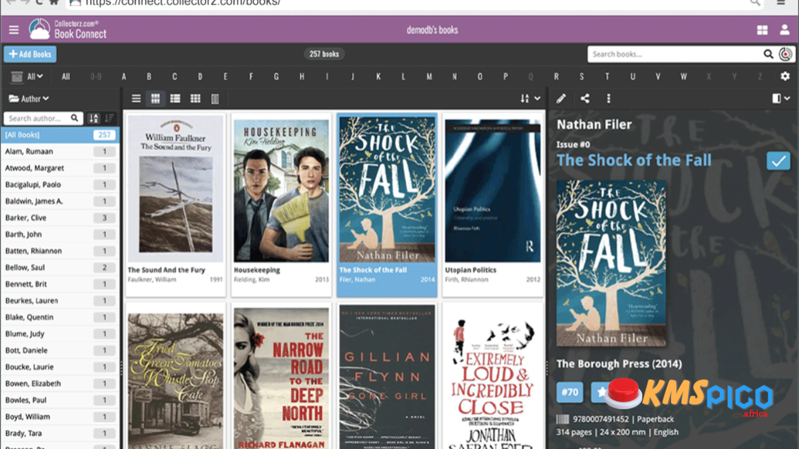Click the barcode icon next to ISBN
The width and height of the screenshot is (799, 449).
pos(562,420)
